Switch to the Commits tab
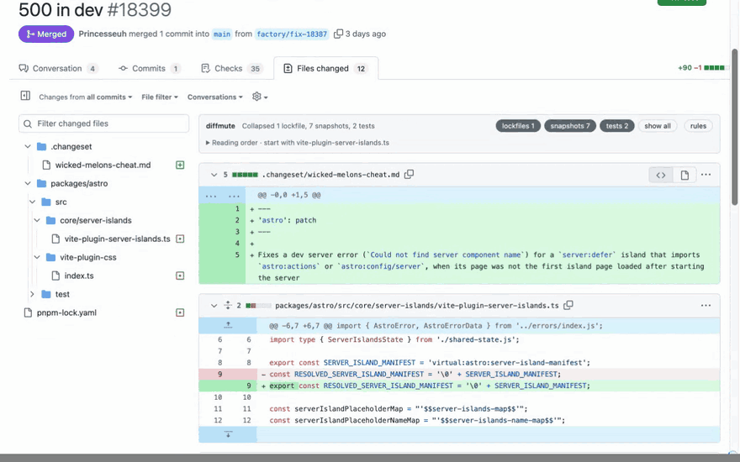This screenshot has width=740, height=462. point(149,68)
